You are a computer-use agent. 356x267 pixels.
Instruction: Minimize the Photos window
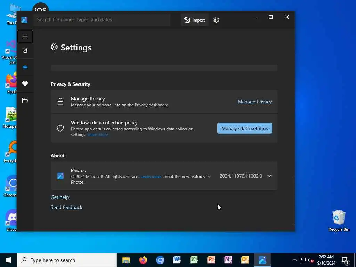click(255, 17)
